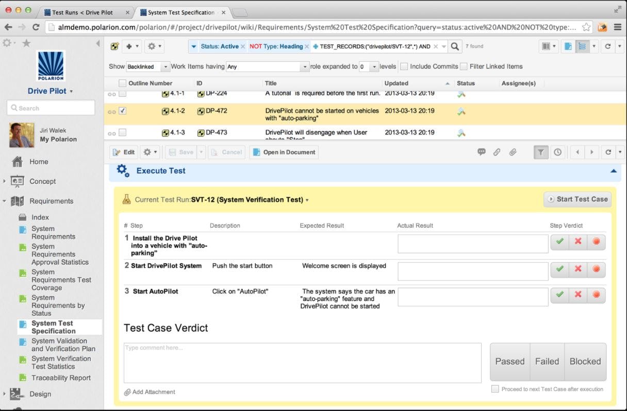Viewport: 627px width, 411px height.
Task: Expand the Current Test Run SVT-12 dropdown
Action: pos(307,200)
